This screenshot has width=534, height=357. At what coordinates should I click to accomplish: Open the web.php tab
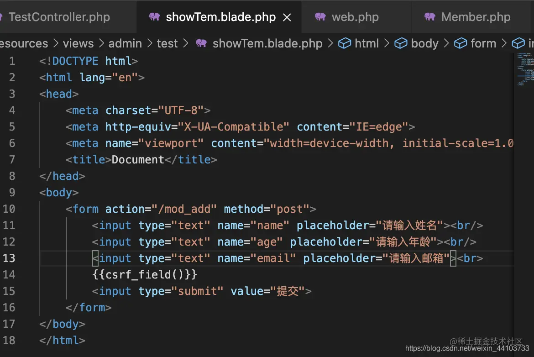(355, 17)
